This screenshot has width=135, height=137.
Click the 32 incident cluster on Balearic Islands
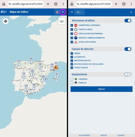tap(57, 77)
